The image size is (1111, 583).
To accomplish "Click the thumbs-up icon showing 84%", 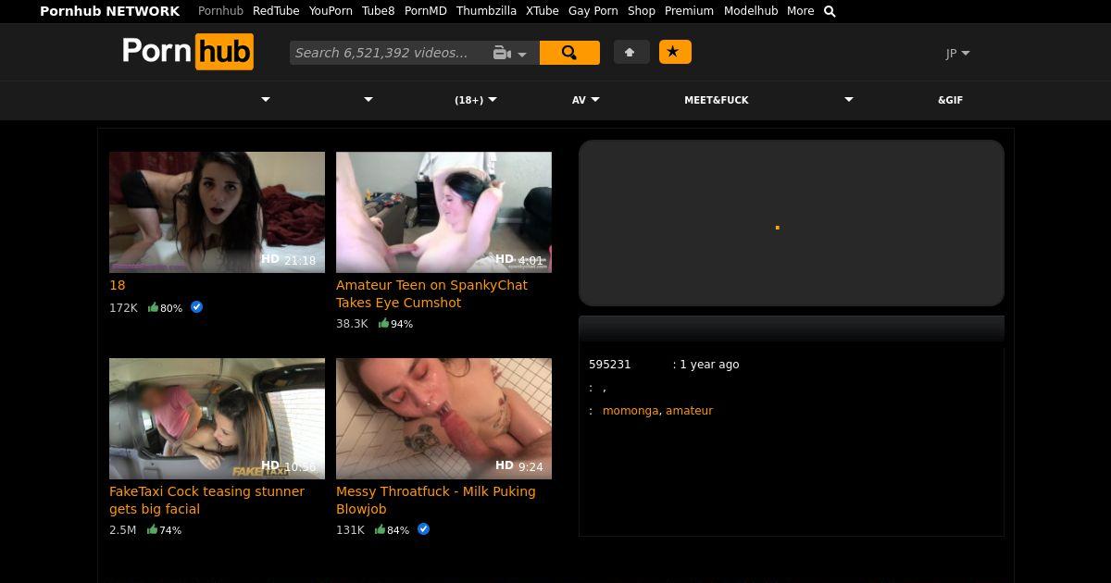I will (x=380, y=529).
